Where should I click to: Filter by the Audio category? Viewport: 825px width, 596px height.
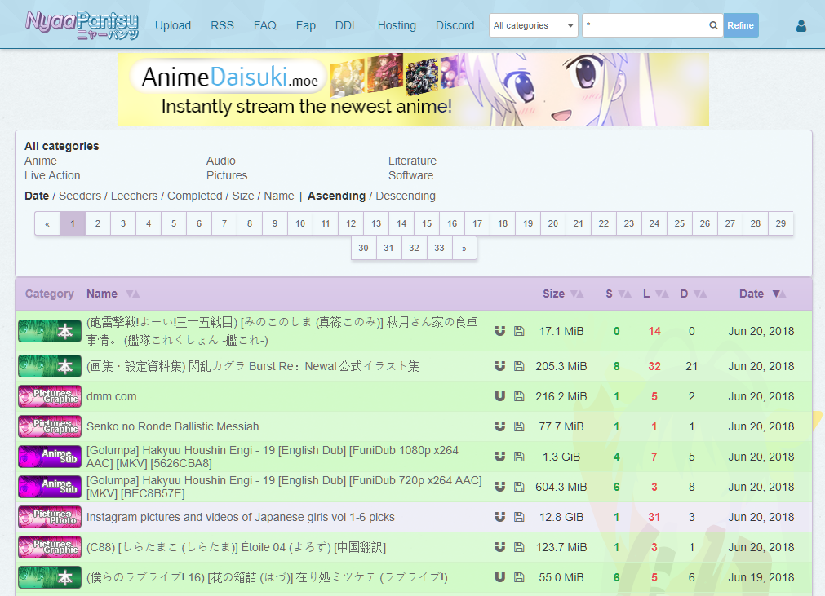(220, 161)
